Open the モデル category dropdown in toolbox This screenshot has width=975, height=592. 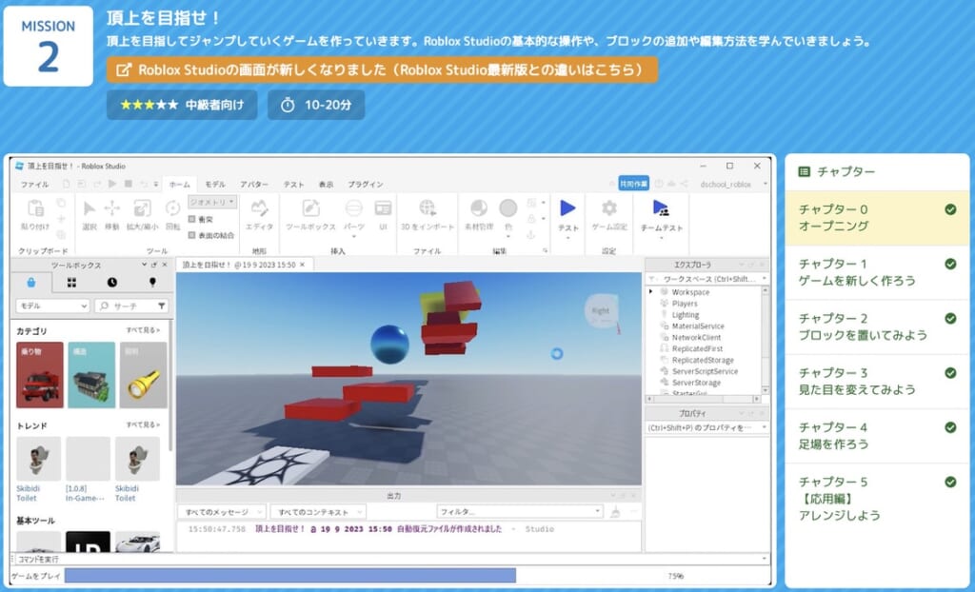coord(52,306)
